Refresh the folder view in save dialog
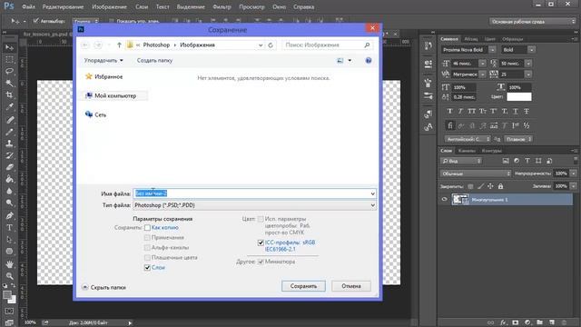Screen dimensions: 581x327 [271, 45]
